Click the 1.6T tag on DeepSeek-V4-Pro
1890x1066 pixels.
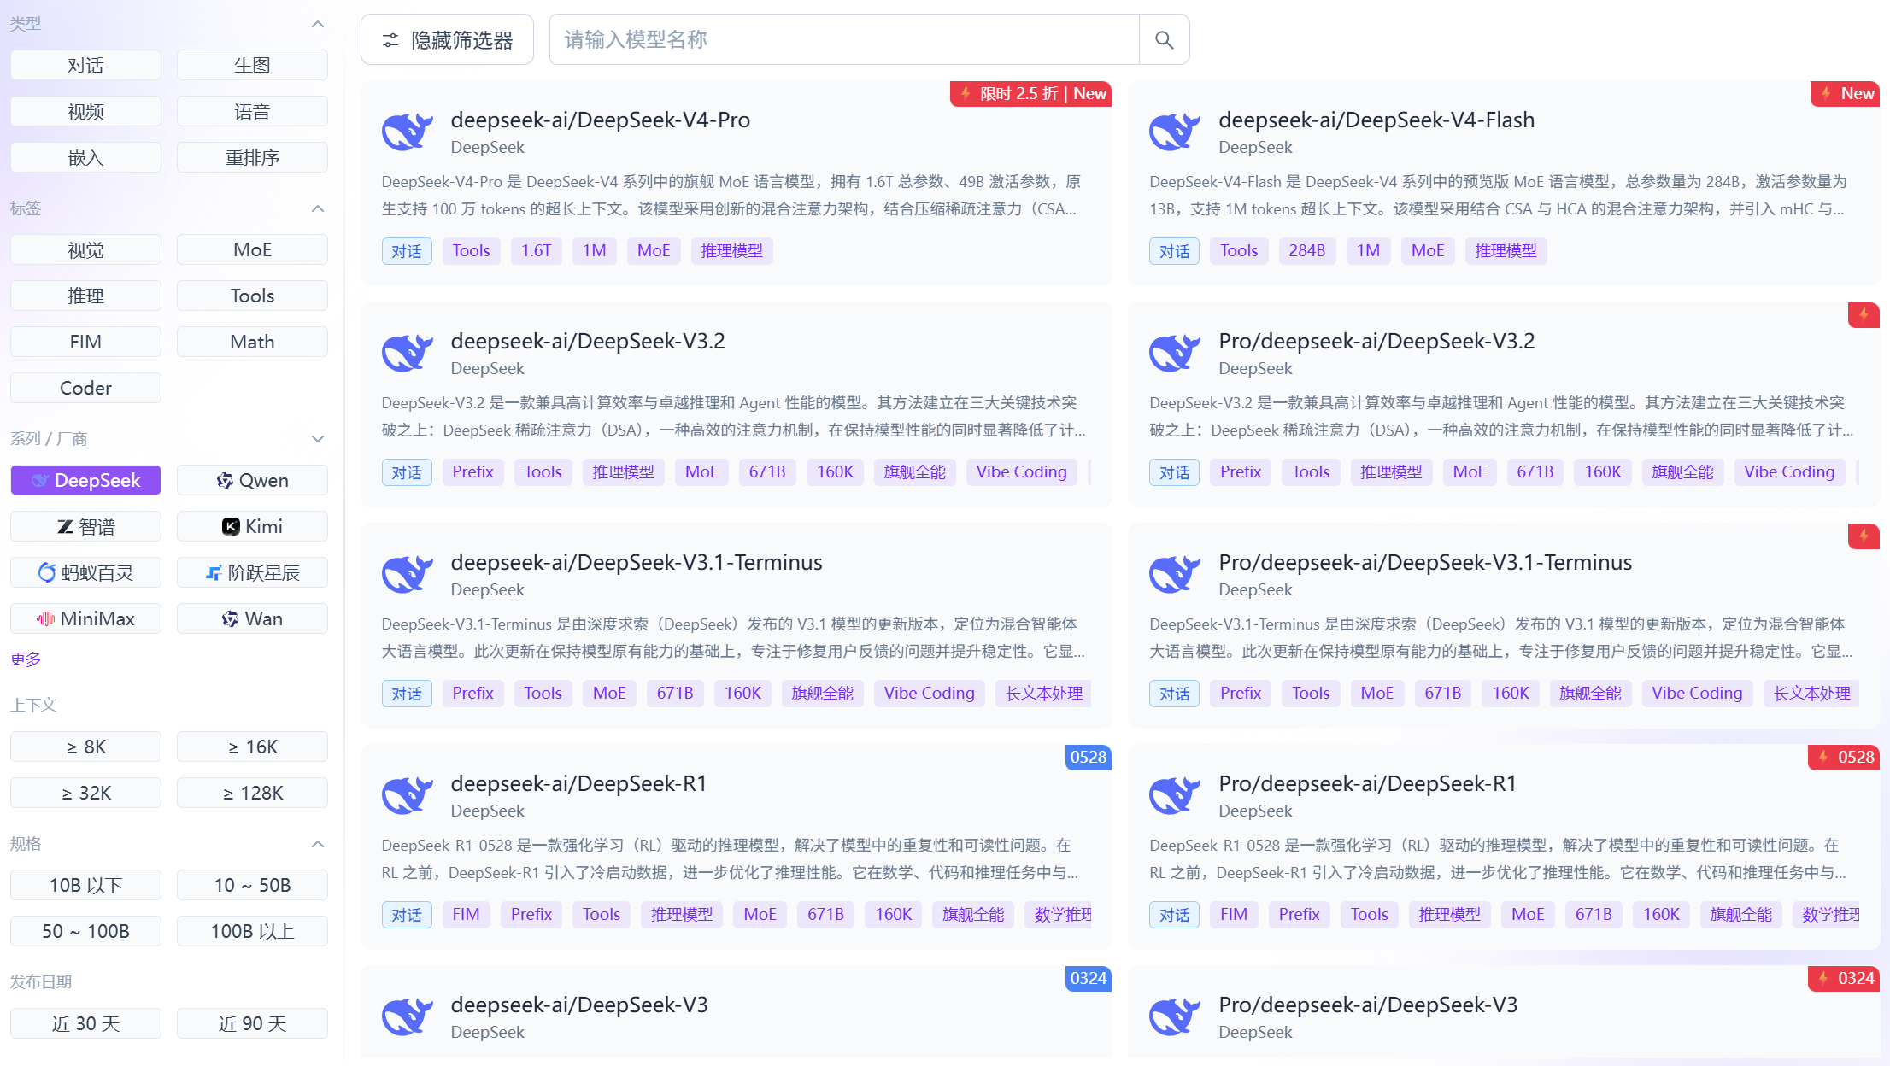(x=537, y=250)
